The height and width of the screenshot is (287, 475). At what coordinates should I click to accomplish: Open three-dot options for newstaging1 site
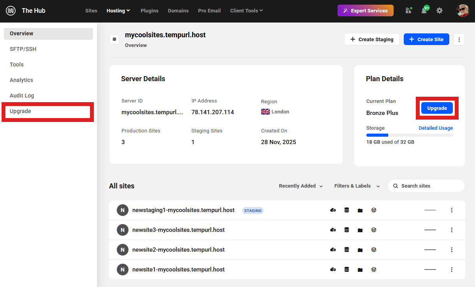tap(452, 210)
